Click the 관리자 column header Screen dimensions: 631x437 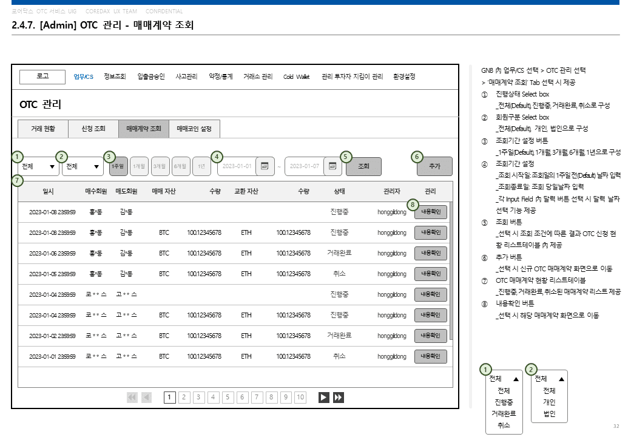391,192
